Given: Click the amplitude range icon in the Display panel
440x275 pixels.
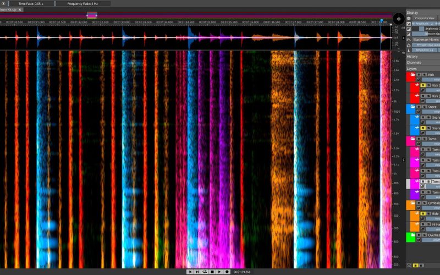Looking at the screenshot, I should [x=409, y=24].
